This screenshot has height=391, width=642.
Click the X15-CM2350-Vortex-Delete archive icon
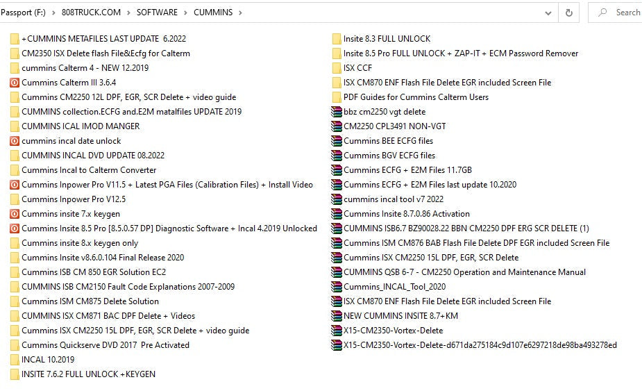tap(337, 331)
